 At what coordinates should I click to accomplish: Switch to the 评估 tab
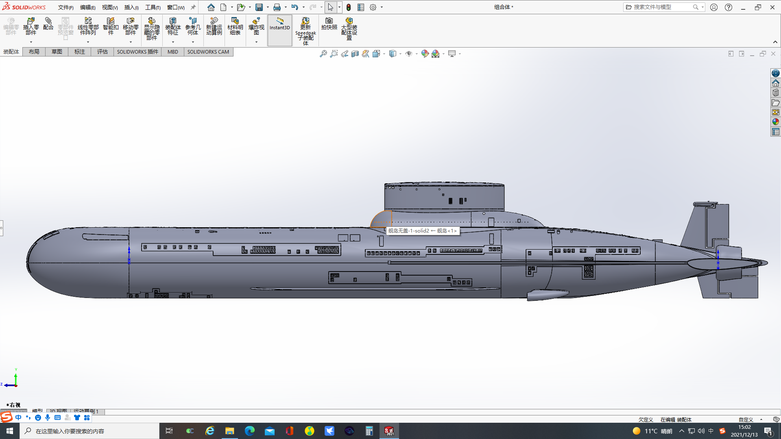(x=102, y=52)
